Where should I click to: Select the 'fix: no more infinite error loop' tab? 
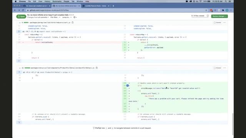coord(66,6)
